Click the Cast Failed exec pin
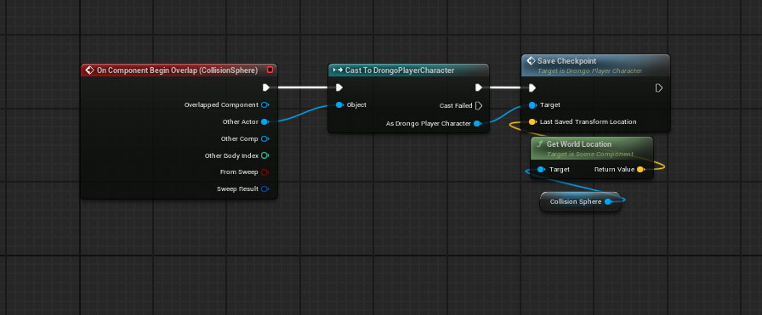The image size is (762, 315). 479,105
